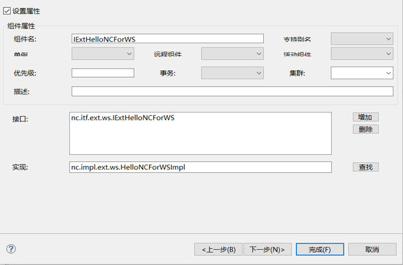Open the 活动组件 dropdown
The image size is (403, 265).
point(362,53)
